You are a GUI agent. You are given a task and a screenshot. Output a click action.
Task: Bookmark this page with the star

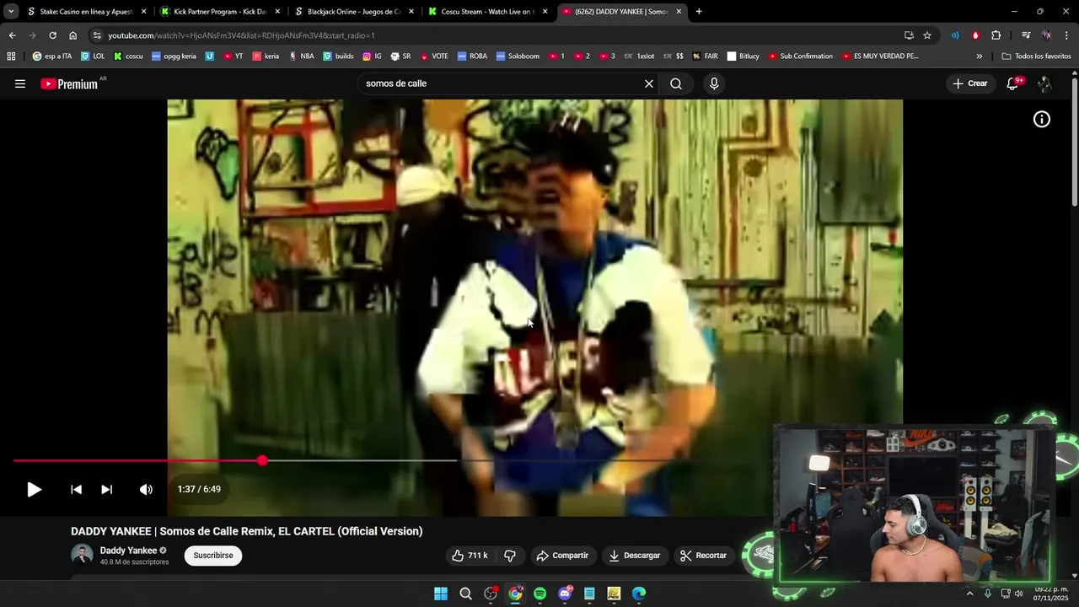click(927, 35)
